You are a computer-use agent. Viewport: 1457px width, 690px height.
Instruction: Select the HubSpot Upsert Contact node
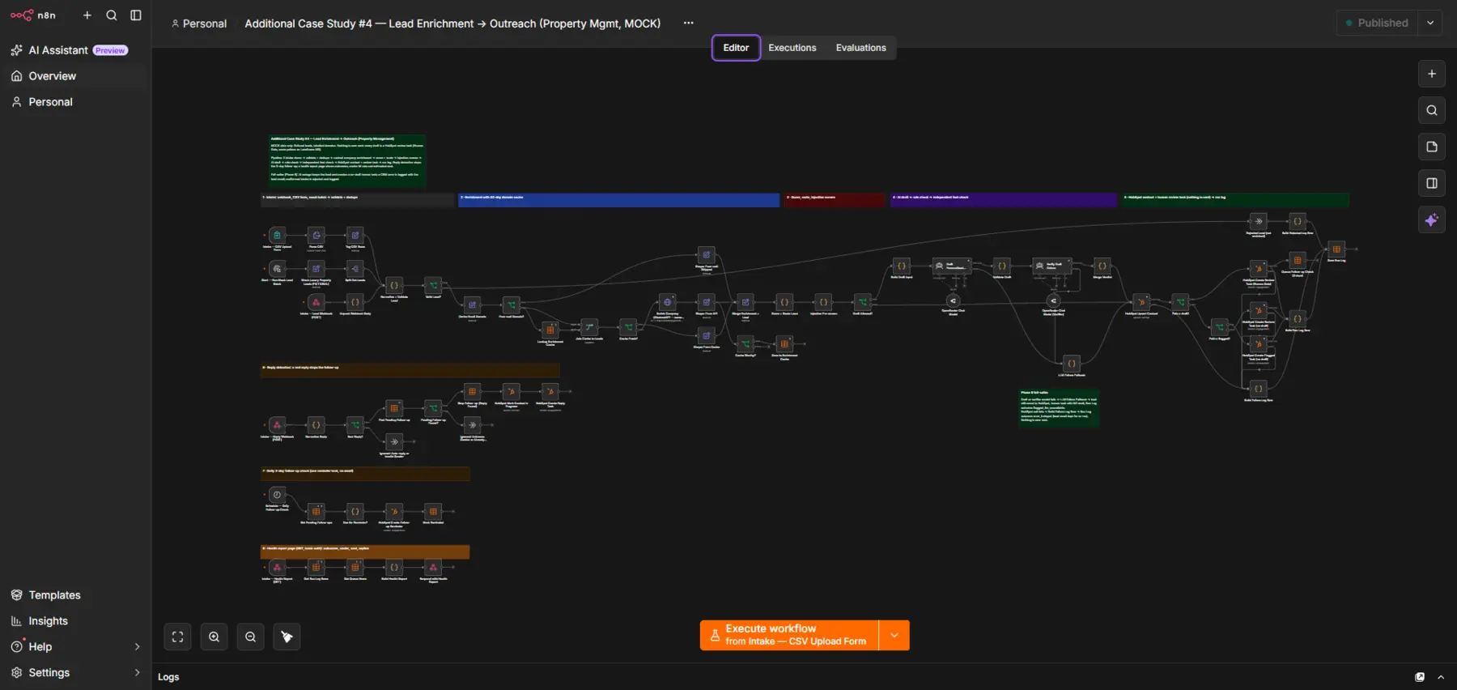click(1141, 301)
